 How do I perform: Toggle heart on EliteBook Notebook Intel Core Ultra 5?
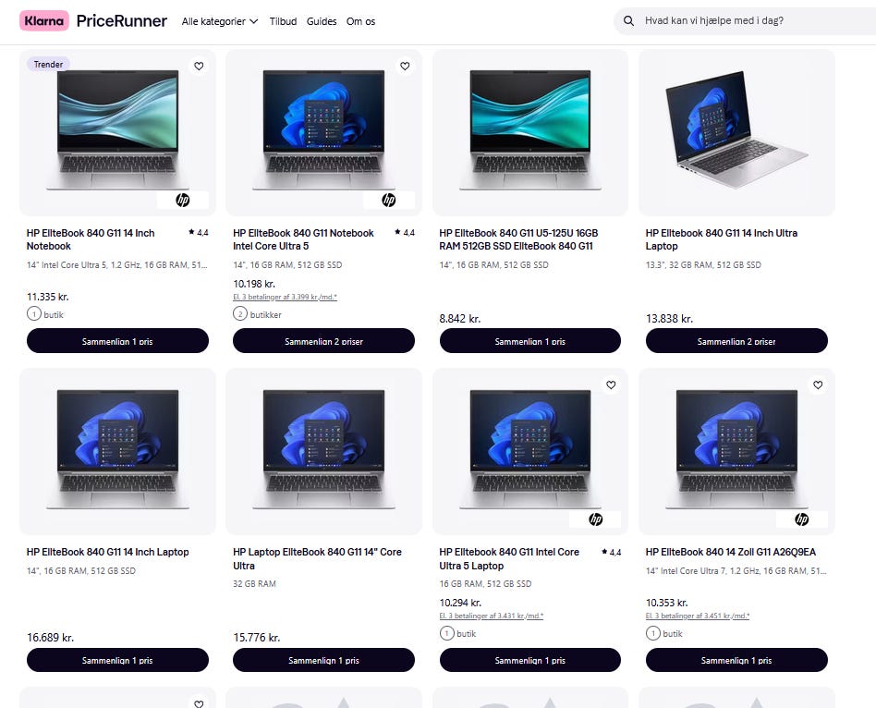point(405,66)
